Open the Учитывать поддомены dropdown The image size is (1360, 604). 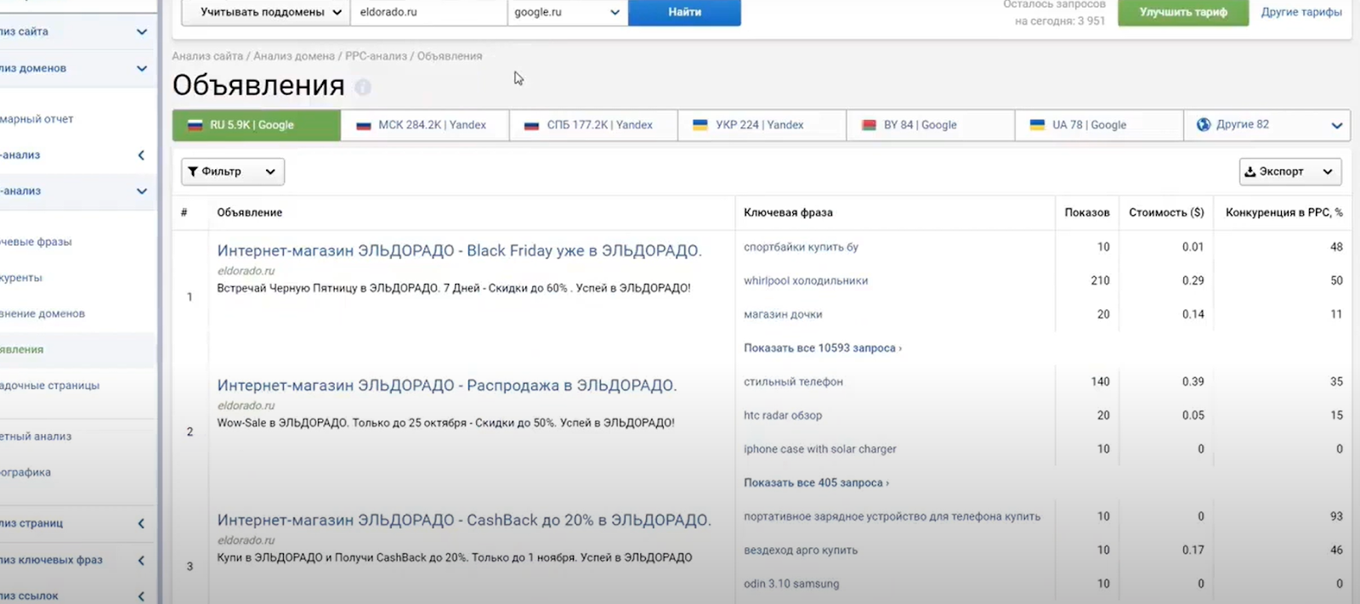(x=265, y=12)
